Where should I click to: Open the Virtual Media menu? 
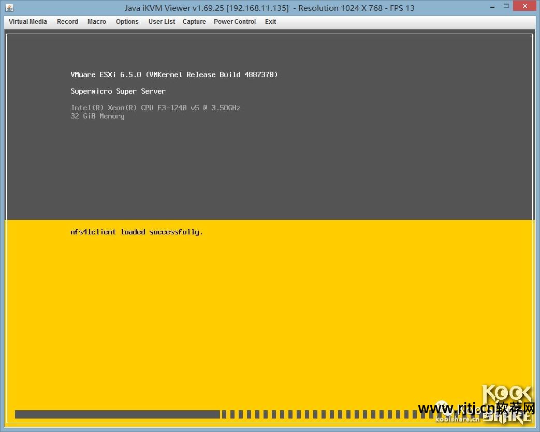coord(27,22)
